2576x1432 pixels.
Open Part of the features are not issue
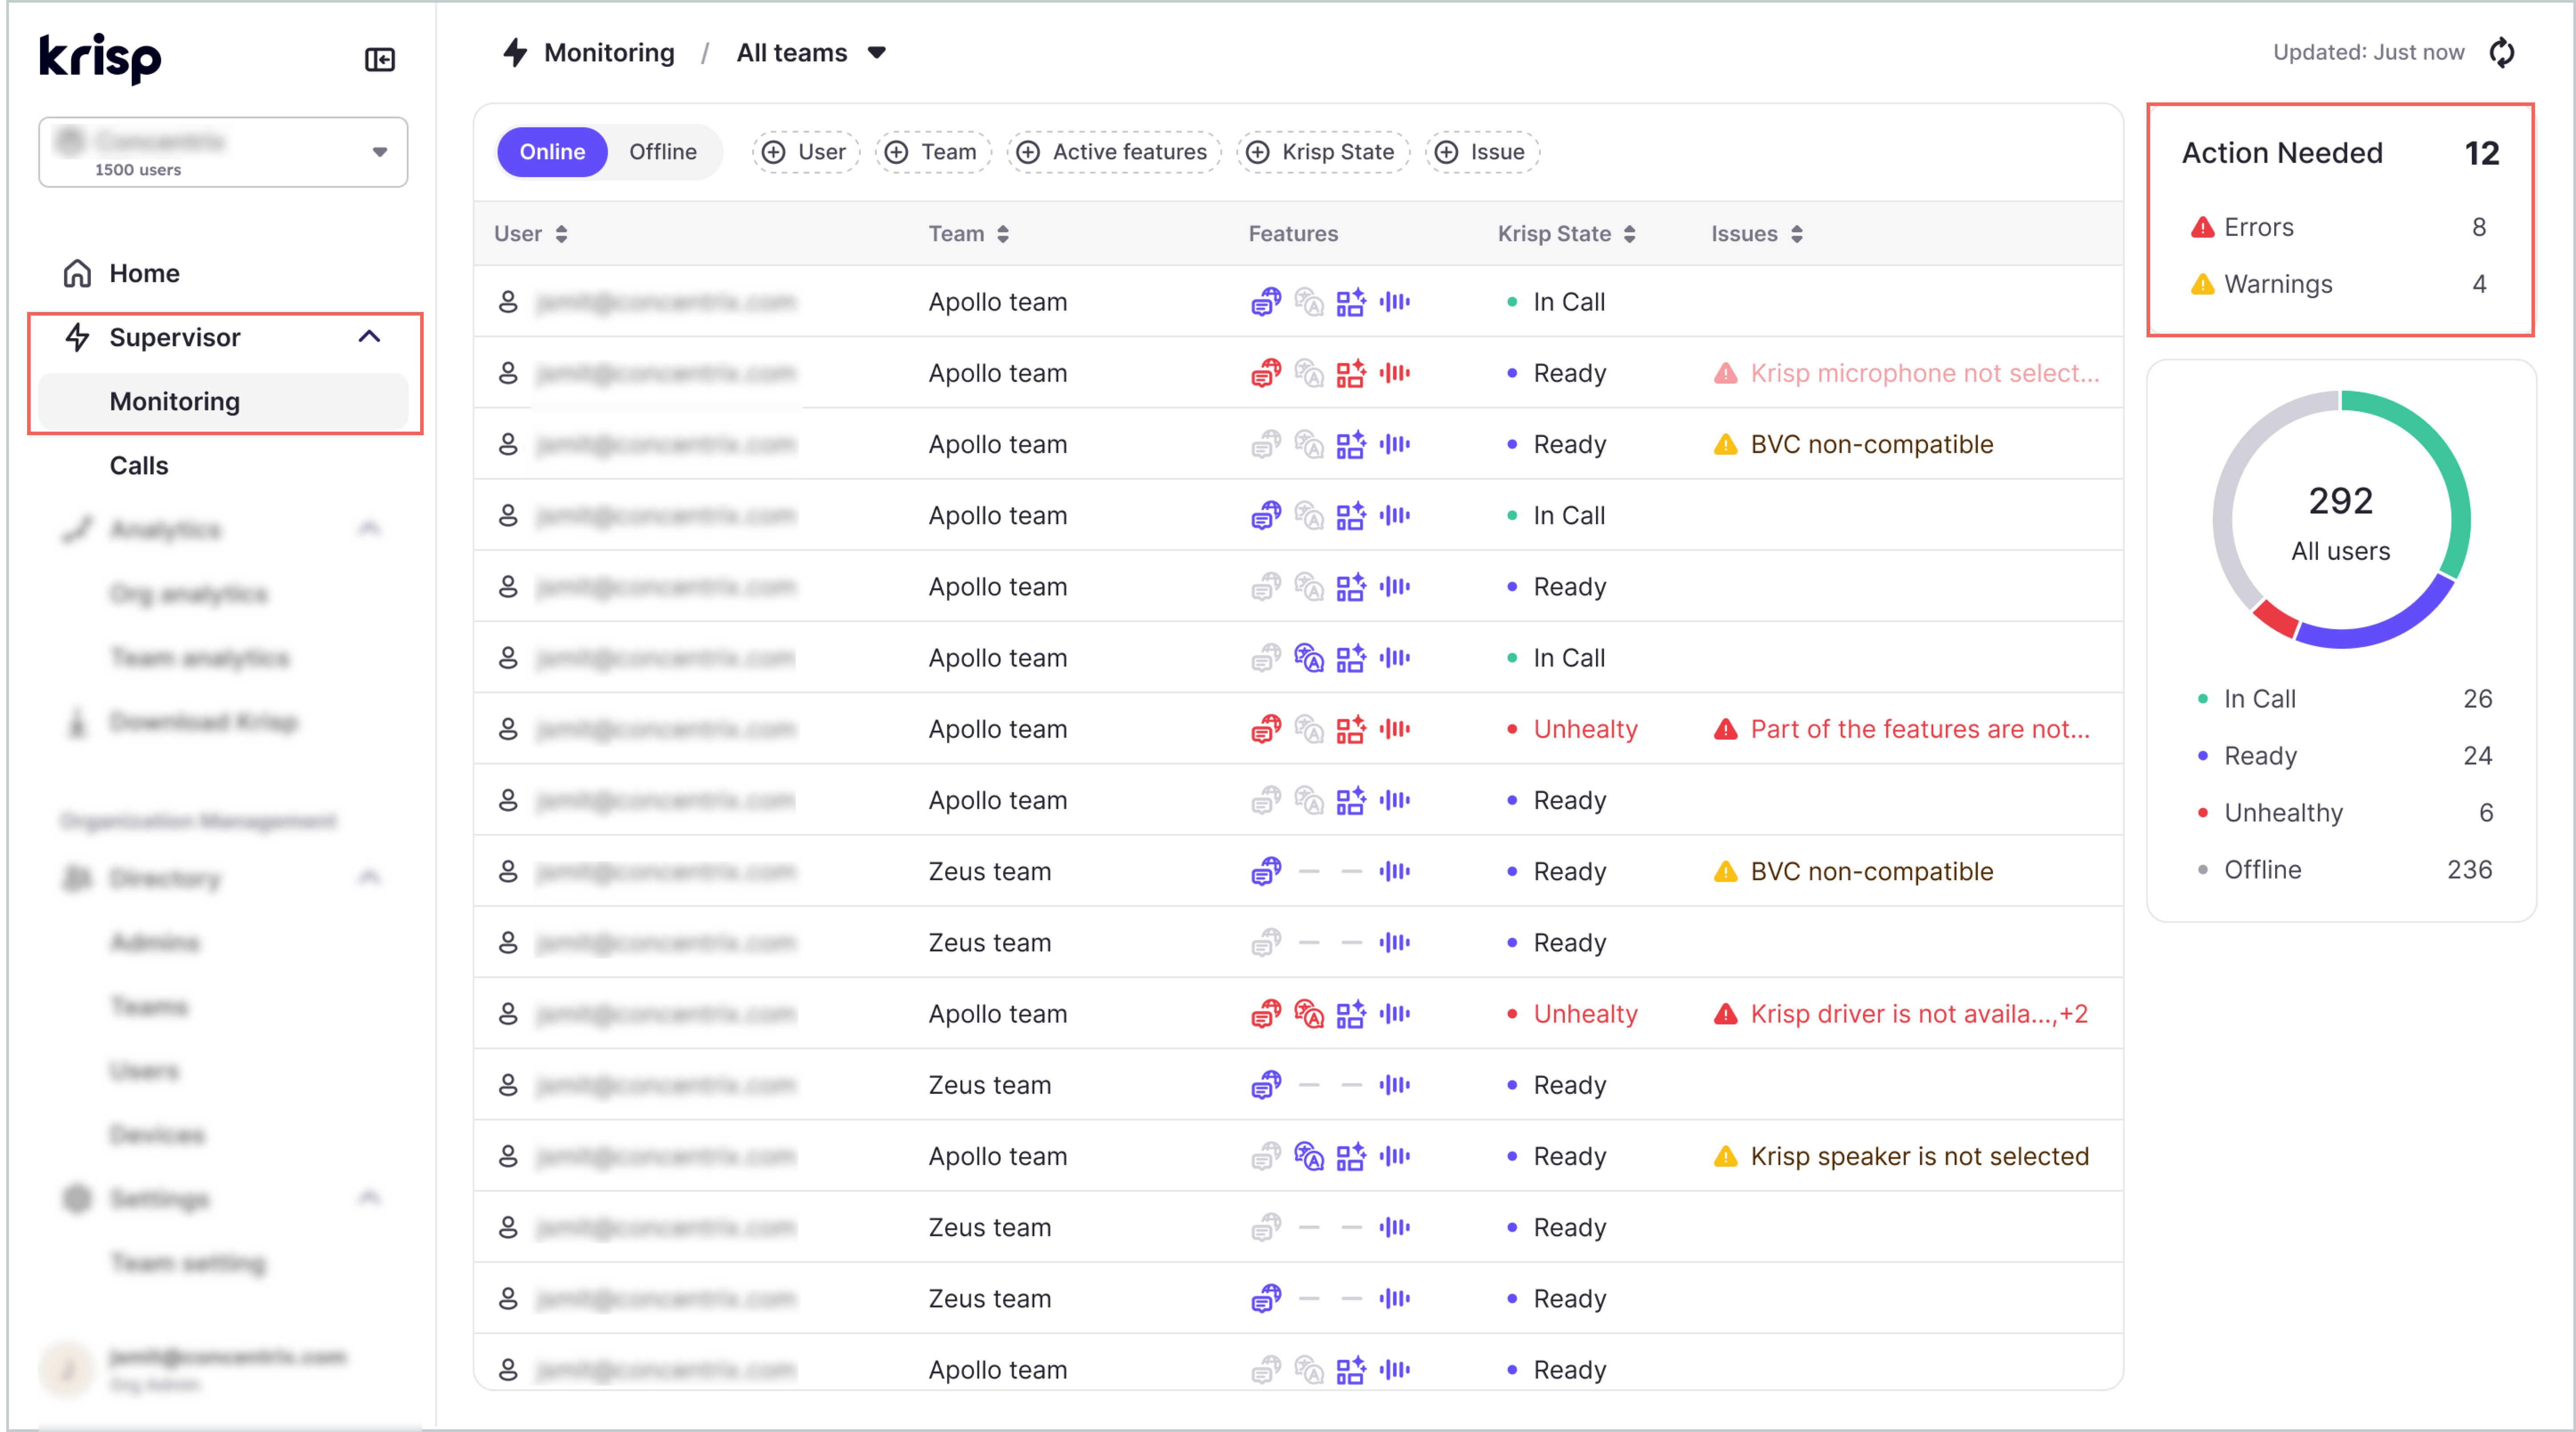[1920, 729]
